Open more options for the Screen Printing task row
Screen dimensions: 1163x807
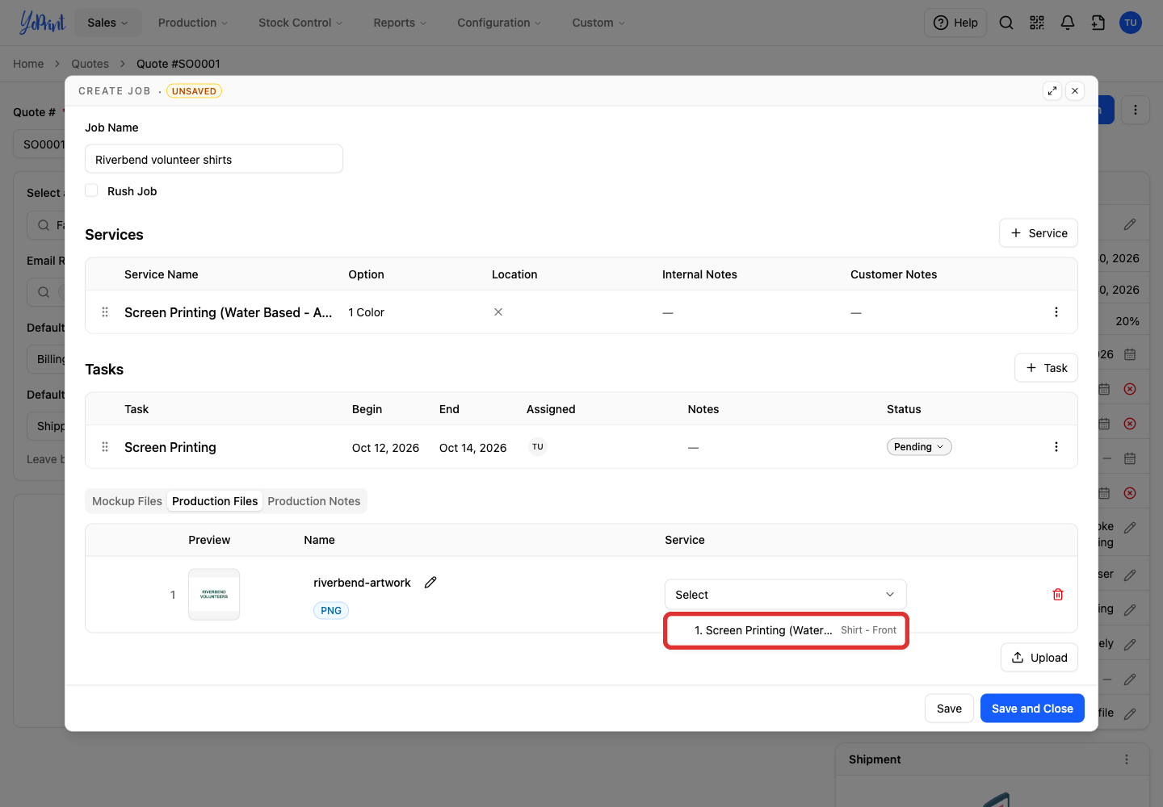(x=1056, y=447)
